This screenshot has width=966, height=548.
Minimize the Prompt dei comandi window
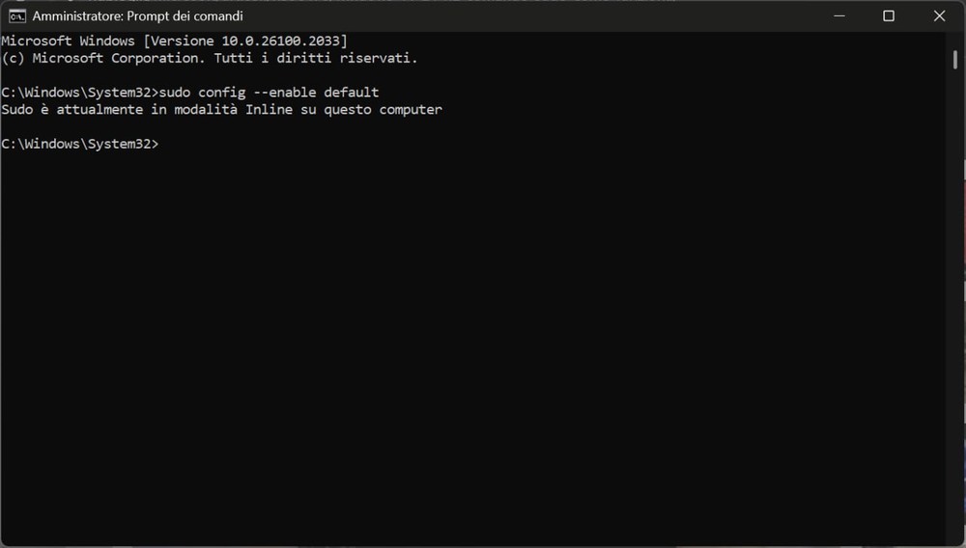pos(837,16)
